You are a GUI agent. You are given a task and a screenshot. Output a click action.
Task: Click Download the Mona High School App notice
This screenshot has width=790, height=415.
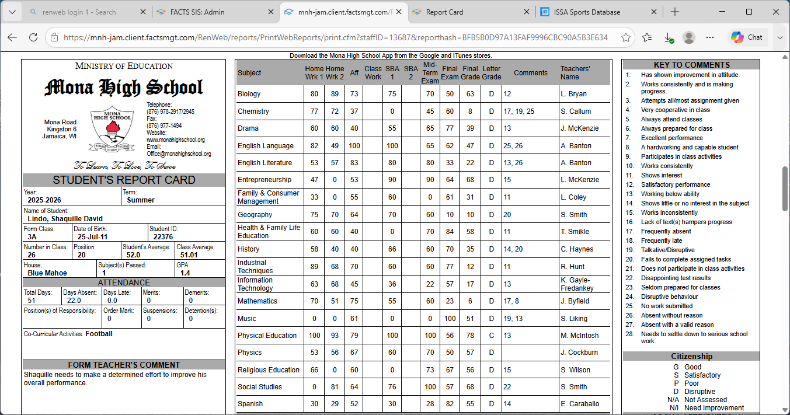(x=391, y=56)
